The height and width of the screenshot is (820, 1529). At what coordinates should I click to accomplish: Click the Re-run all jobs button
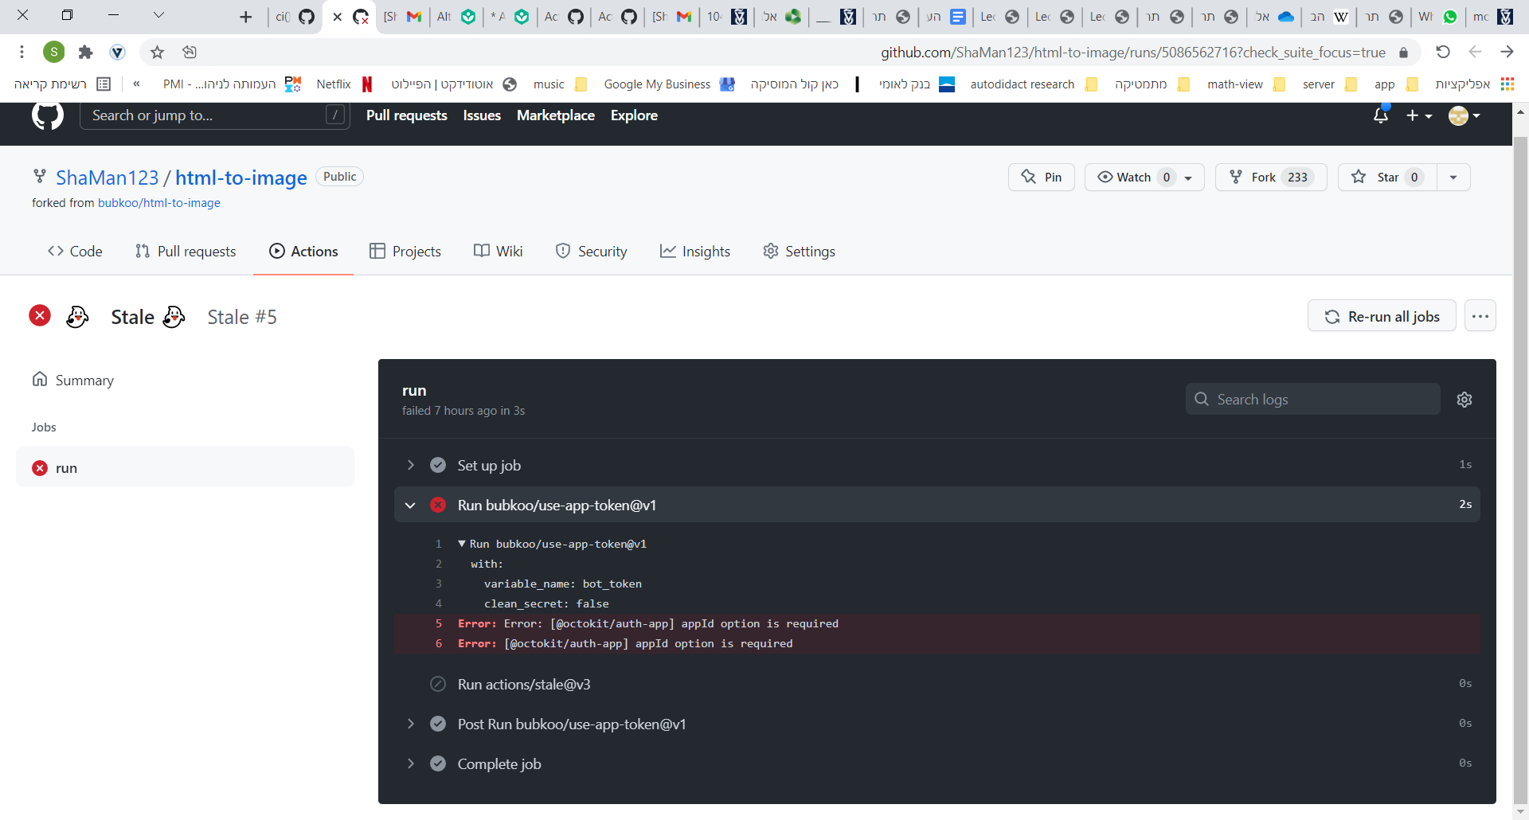pyautogui.click(x=1382, y=315)
